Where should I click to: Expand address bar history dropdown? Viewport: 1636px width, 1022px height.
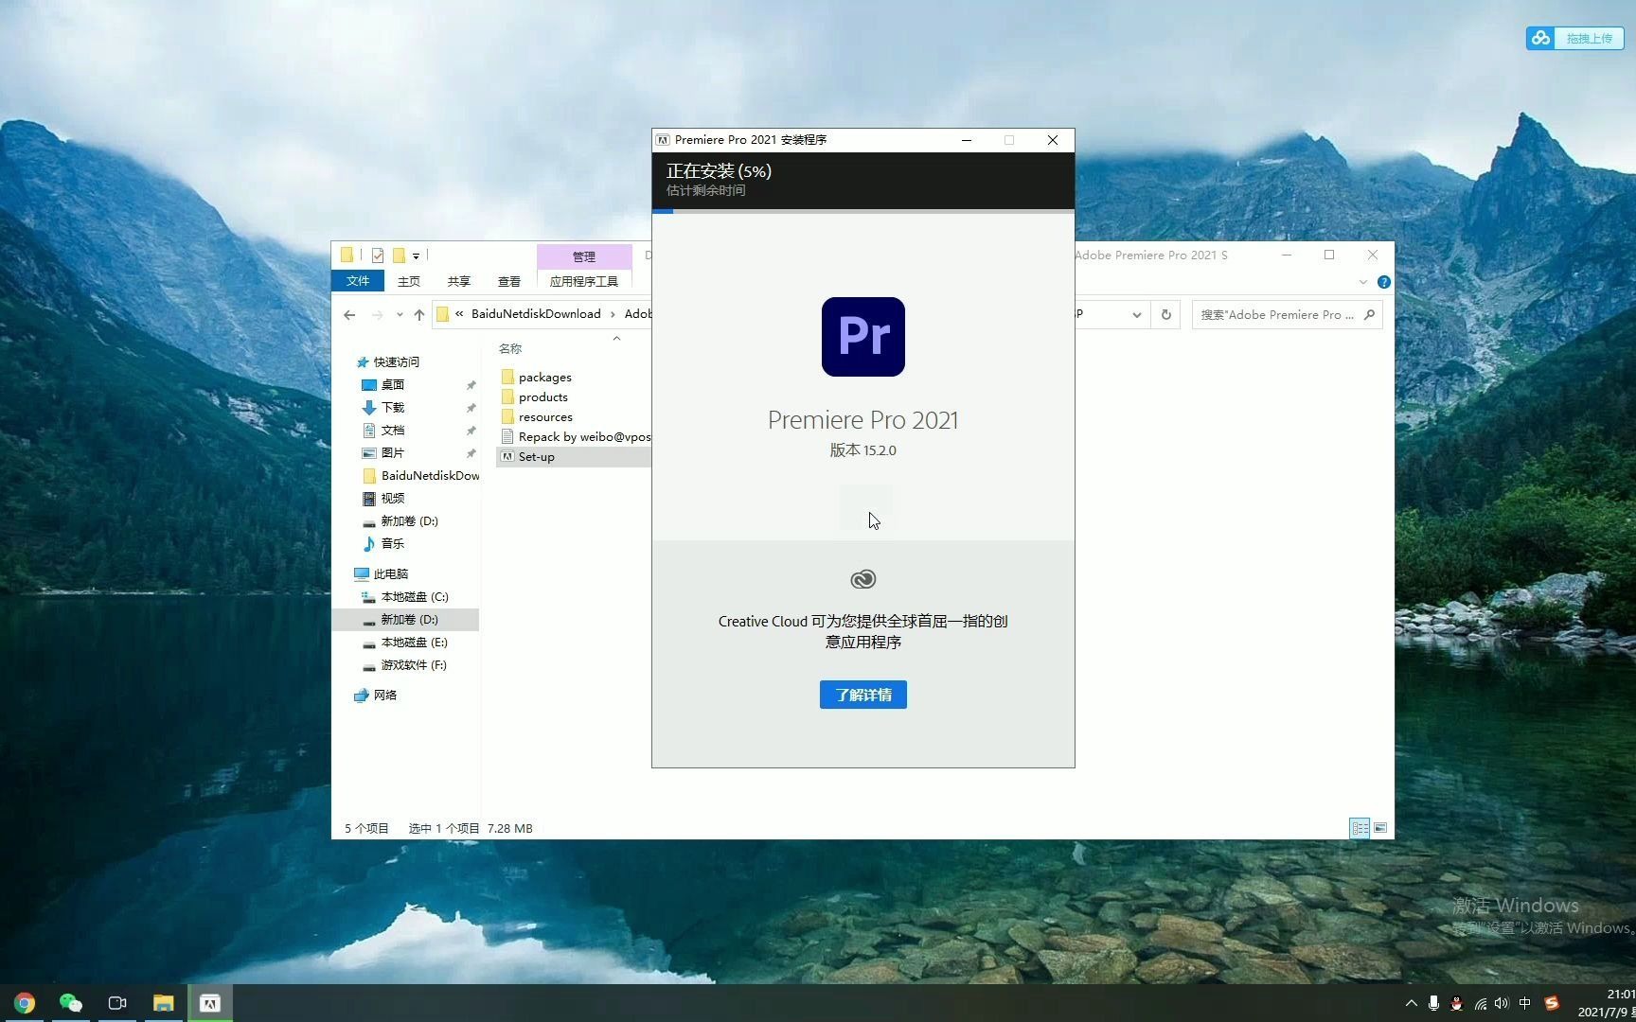(1136, 315)
